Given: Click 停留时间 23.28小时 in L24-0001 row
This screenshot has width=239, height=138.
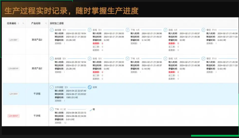Looking at the screenshot, I should [65, 40].
